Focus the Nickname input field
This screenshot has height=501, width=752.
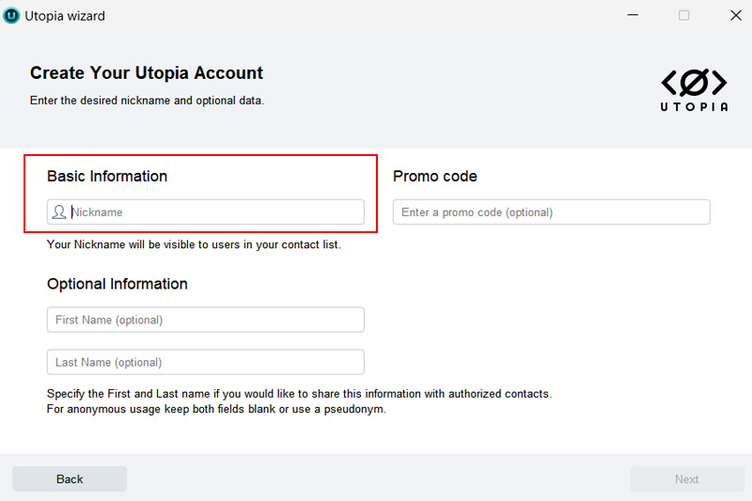point(214,212)
